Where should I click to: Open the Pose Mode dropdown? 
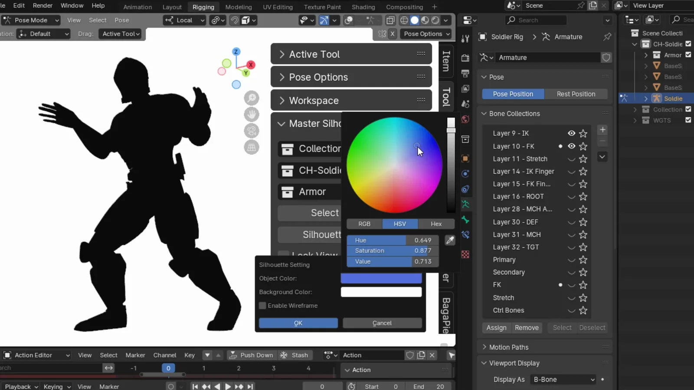pos(30,20)
